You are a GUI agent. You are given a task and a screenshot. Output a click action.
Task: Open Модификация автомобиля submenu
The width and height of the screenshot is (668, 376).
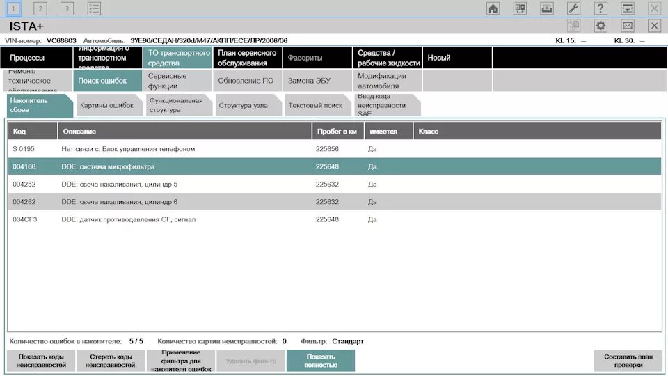[x=388, y=81]
